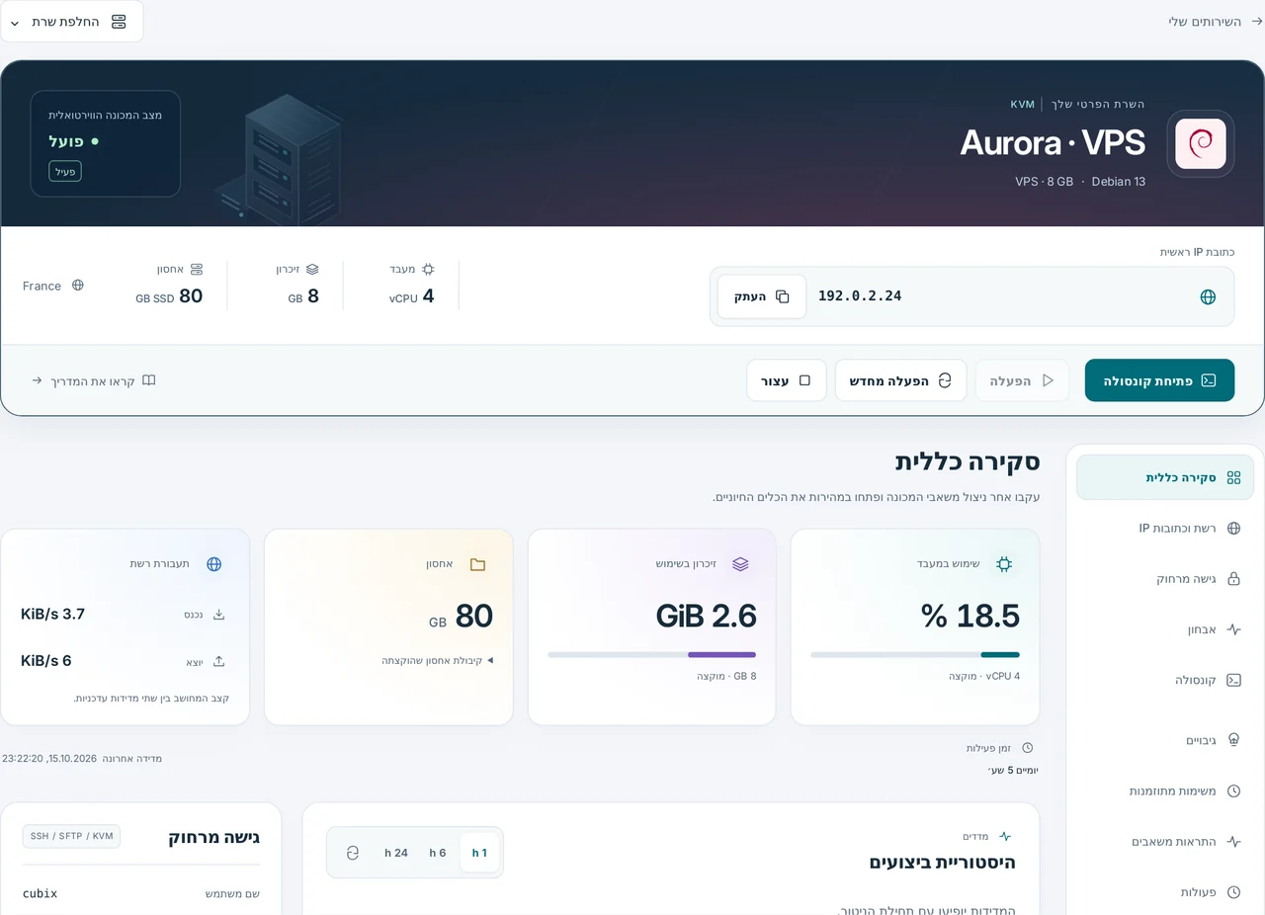Screen dimensions: 1265x915
Task: Click the memory layers icon on זיכרון בשימוש card
Action: [740, 564]
